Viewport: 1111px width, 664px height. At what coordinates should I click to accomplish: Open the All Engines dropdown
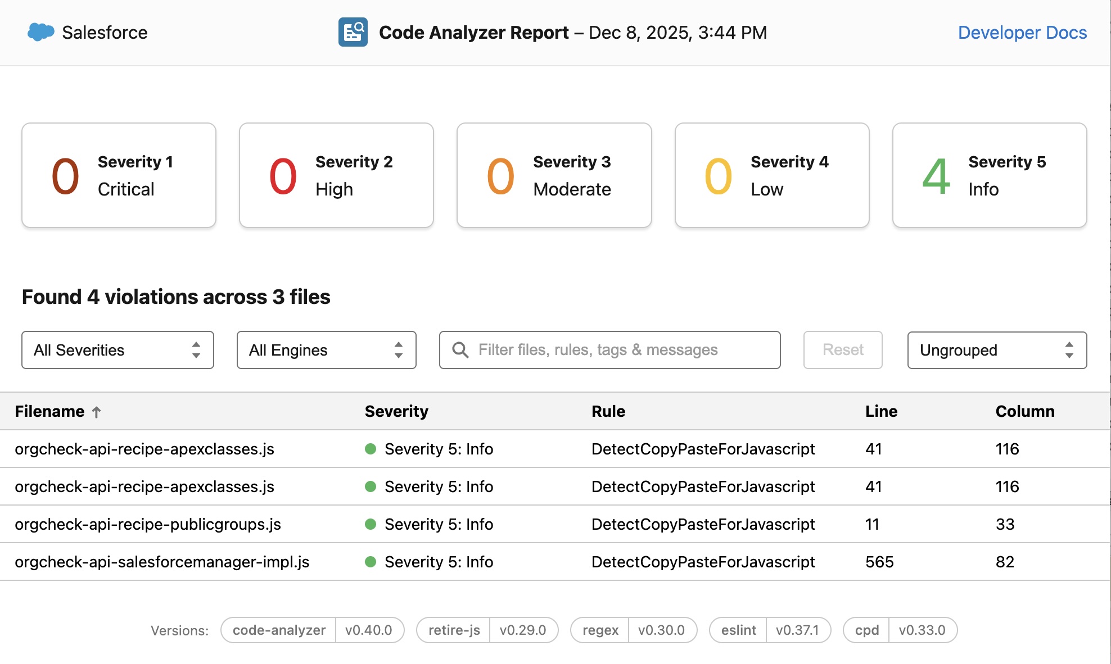pos(326,350)
